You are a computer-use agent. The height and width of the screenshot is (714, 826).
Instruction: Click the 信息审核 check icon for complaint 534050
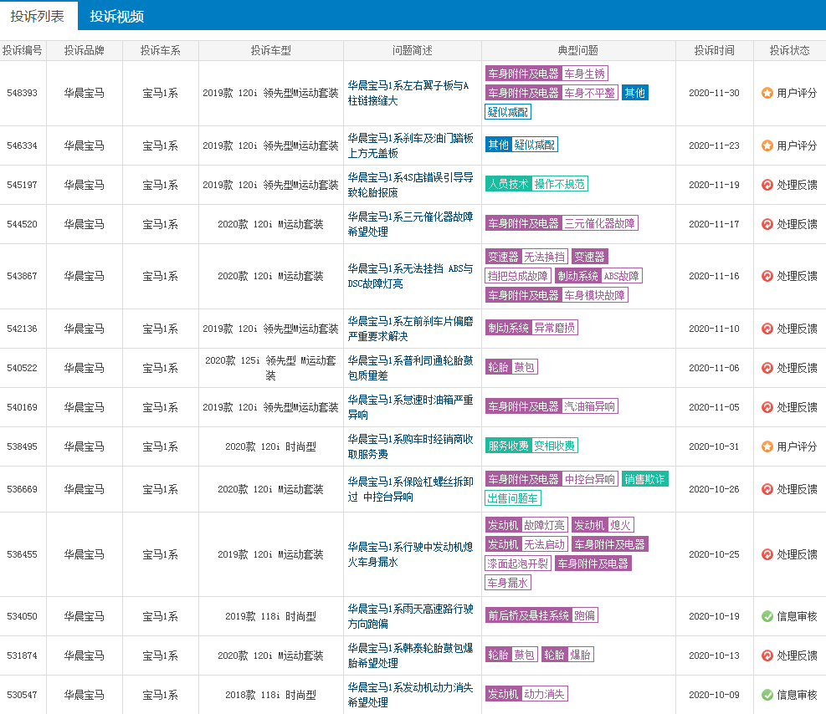point(767,616)
